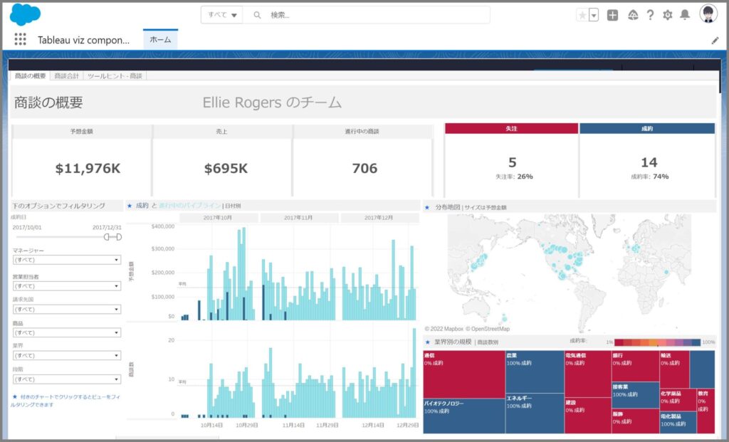Switch to the 商談合計 tab
The width and height of the screenshot is (729, 442).
point(66,75)
